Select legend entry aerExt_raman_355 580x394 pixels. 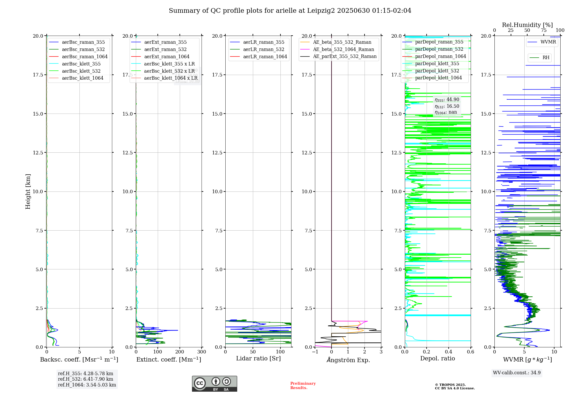(159, 42)
